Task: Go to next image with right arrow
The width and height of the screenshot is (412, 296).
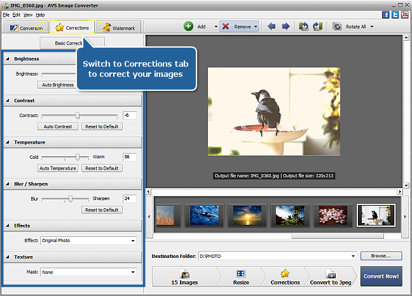Action: [285, 26]
